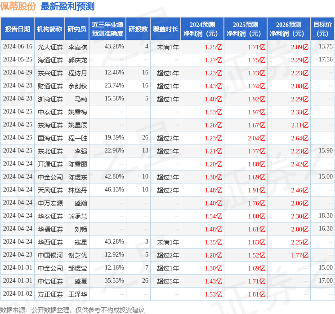This screenshot has height=314, width=335.
Task: Click the 研究员 column header
Action: [x=77, y=29]
